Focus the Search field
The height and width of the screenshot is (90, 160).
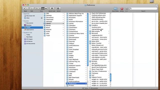pos(143,8)
